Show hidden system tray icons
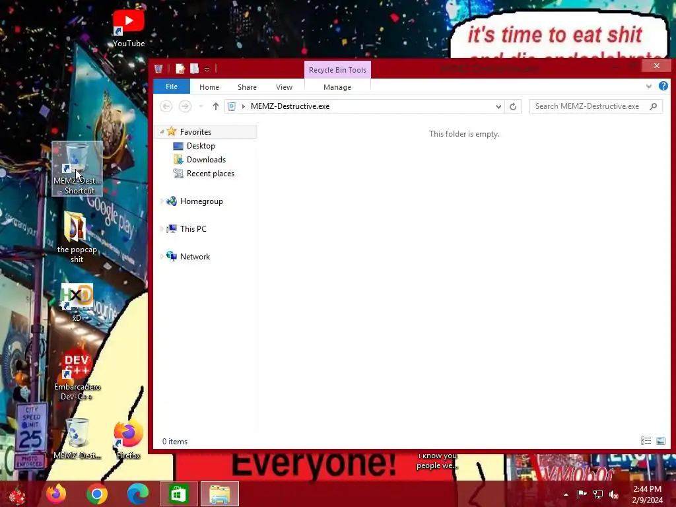Image resolution: width=676 pixels, height=507 pixels. (x=566, y=494)
